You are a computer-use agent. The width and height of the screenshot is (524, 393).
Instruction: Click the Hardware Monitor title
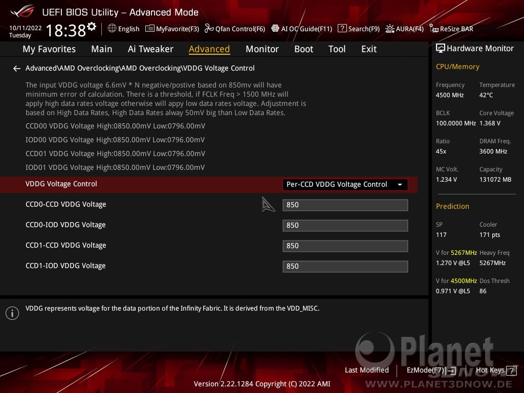[480, 49]
